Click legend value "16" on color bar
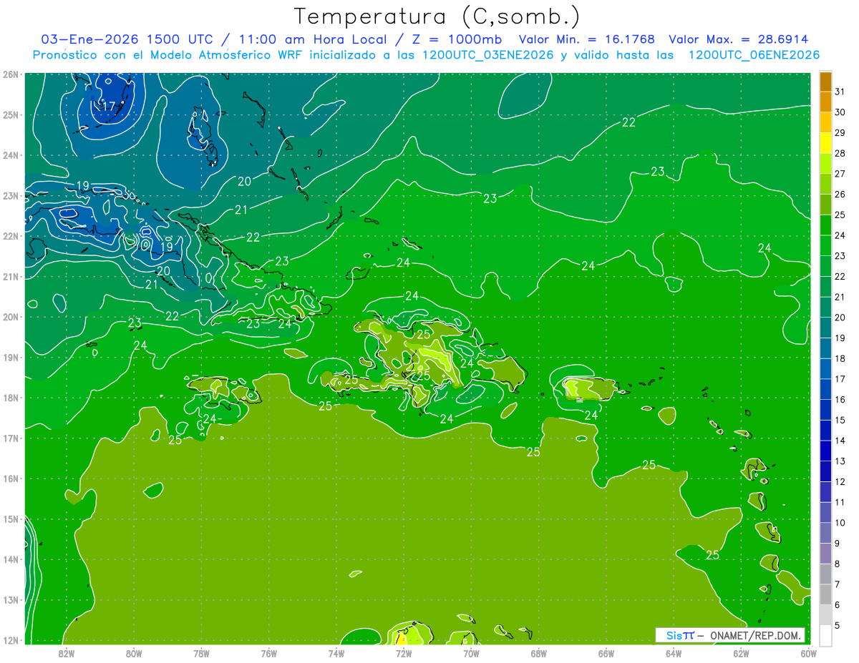This screenshot has height=663, width=859. [839, 400]
